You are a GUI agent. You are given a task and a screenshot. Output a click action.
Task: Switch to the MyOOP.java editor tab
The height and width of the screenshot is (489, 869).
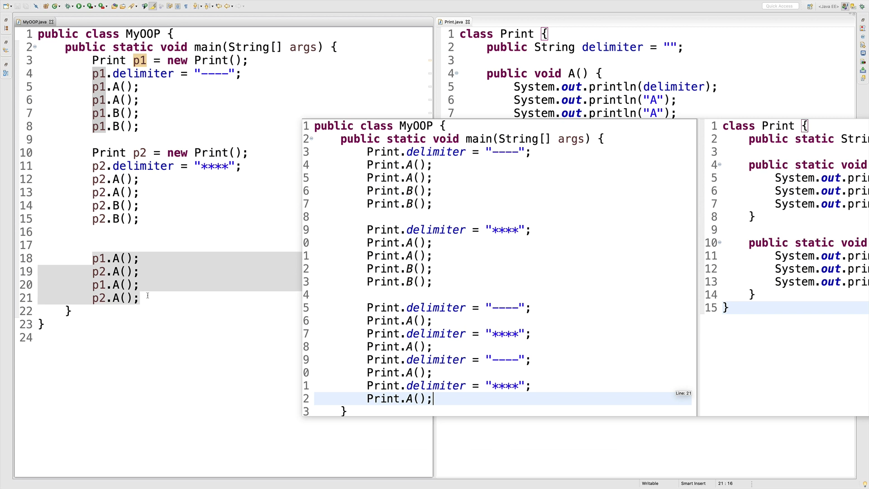click(x=34, y=22)
